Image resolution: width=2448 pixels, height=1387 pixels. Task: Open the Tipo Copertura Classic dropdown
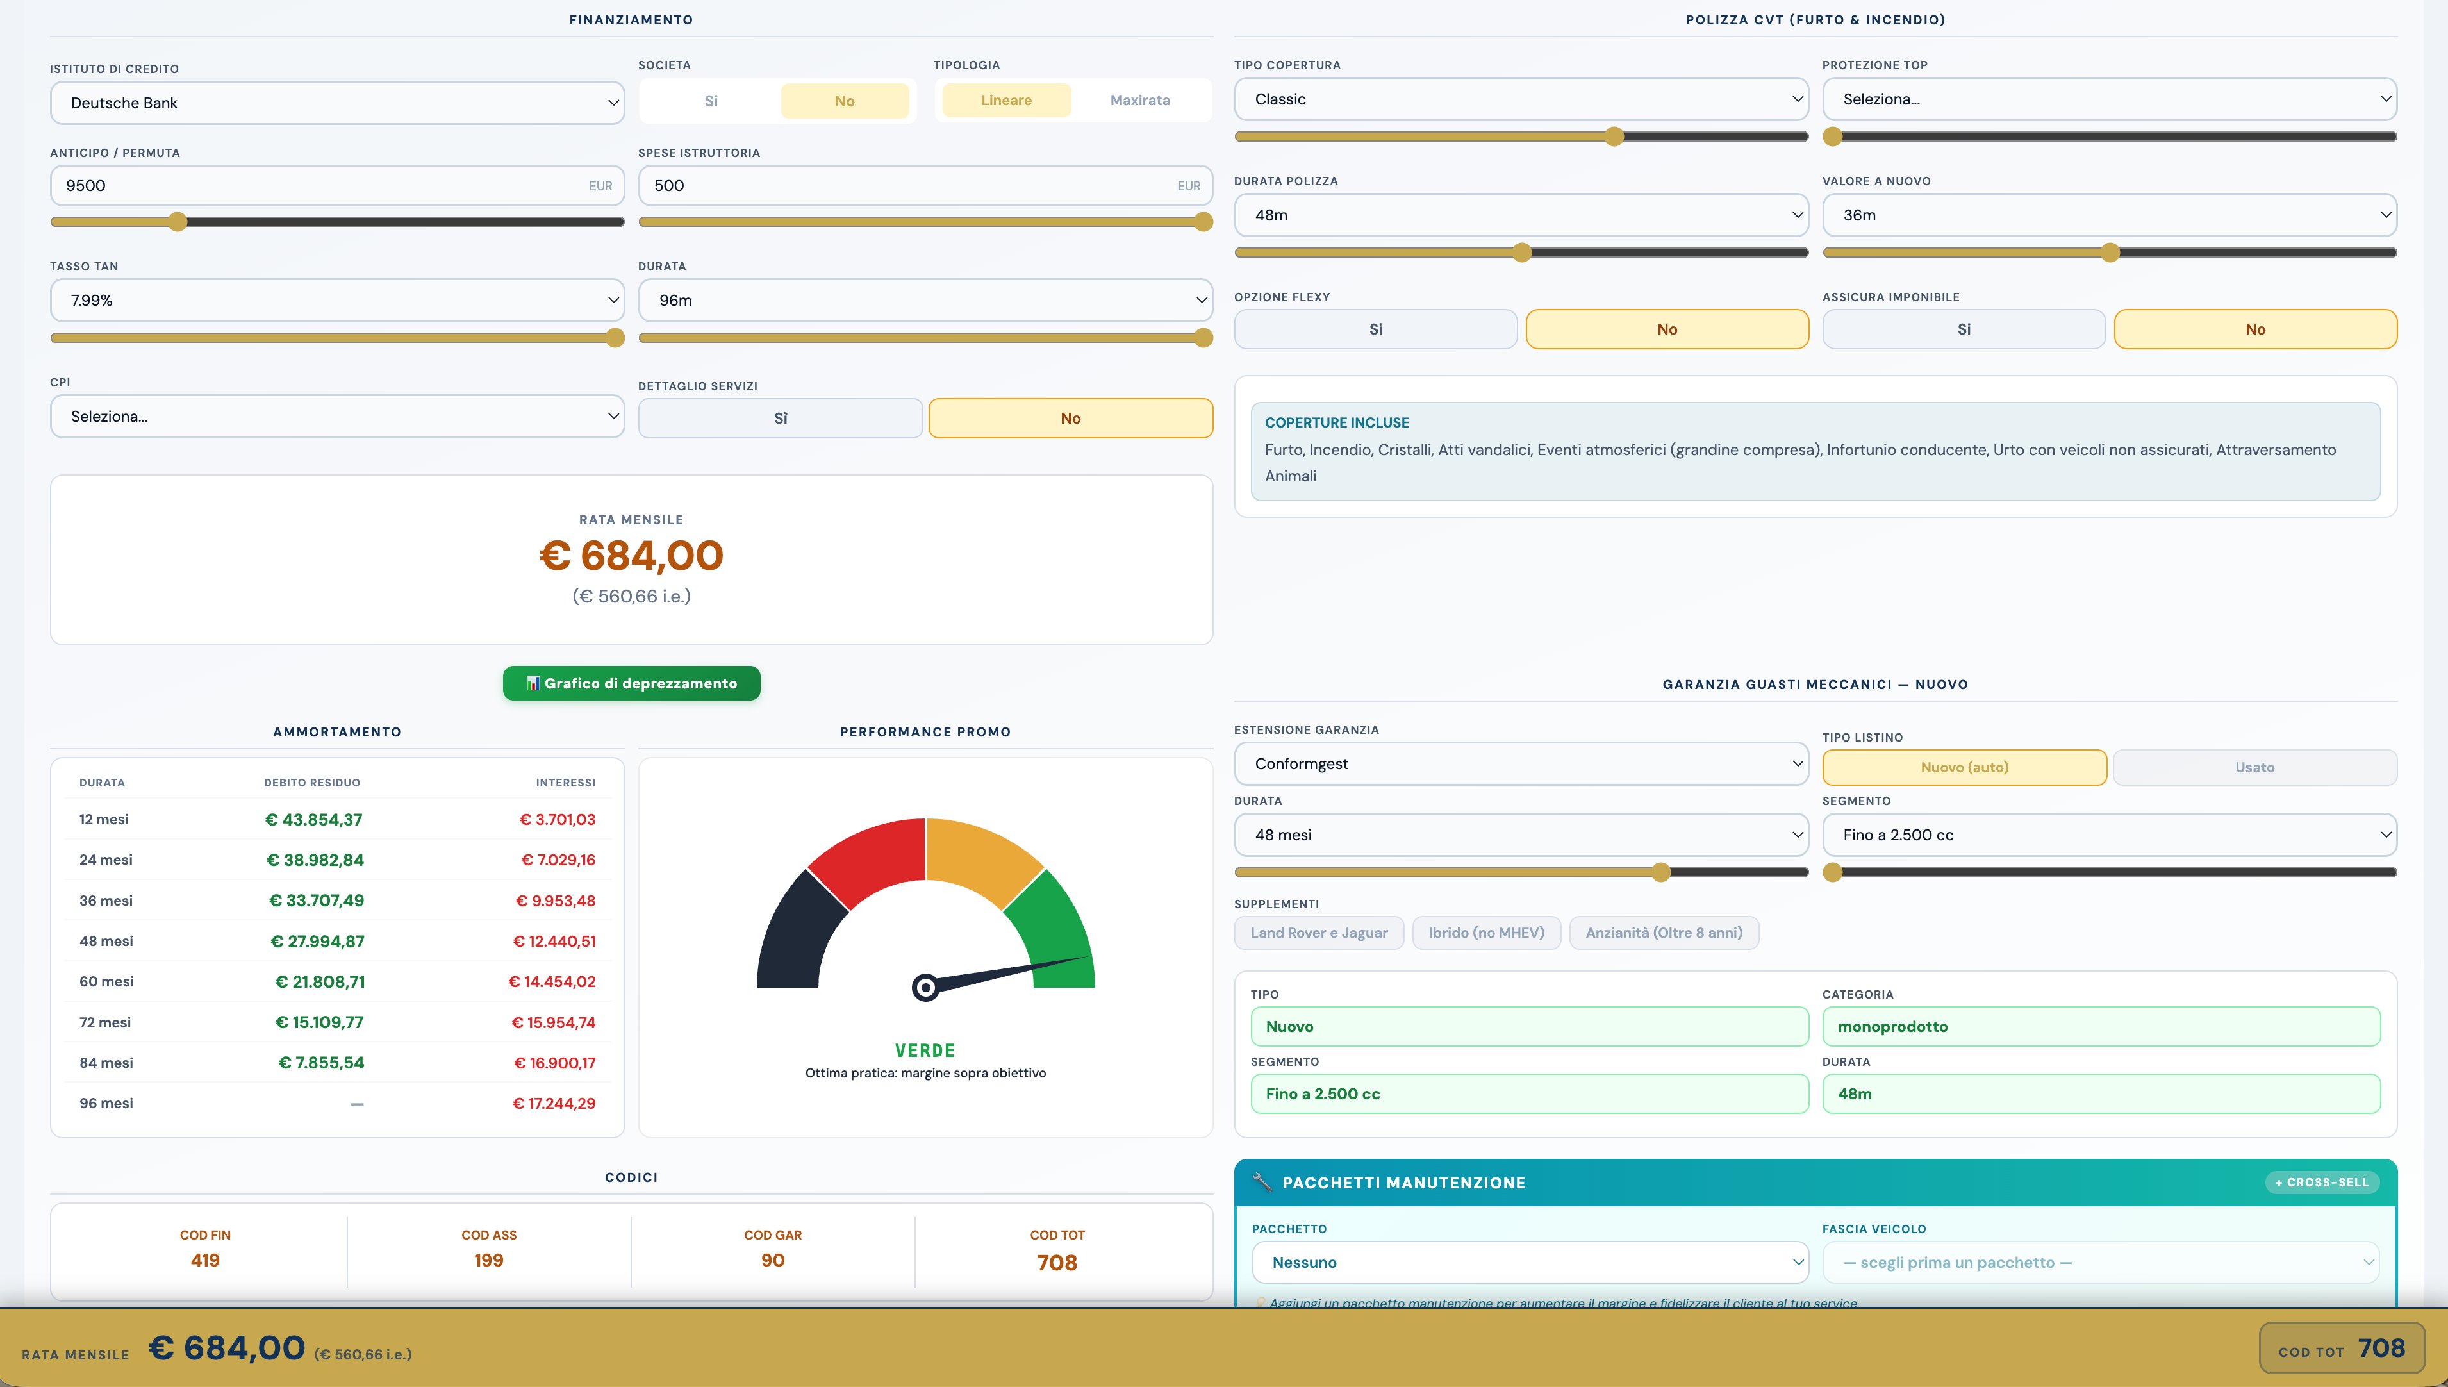(1521, 99)
